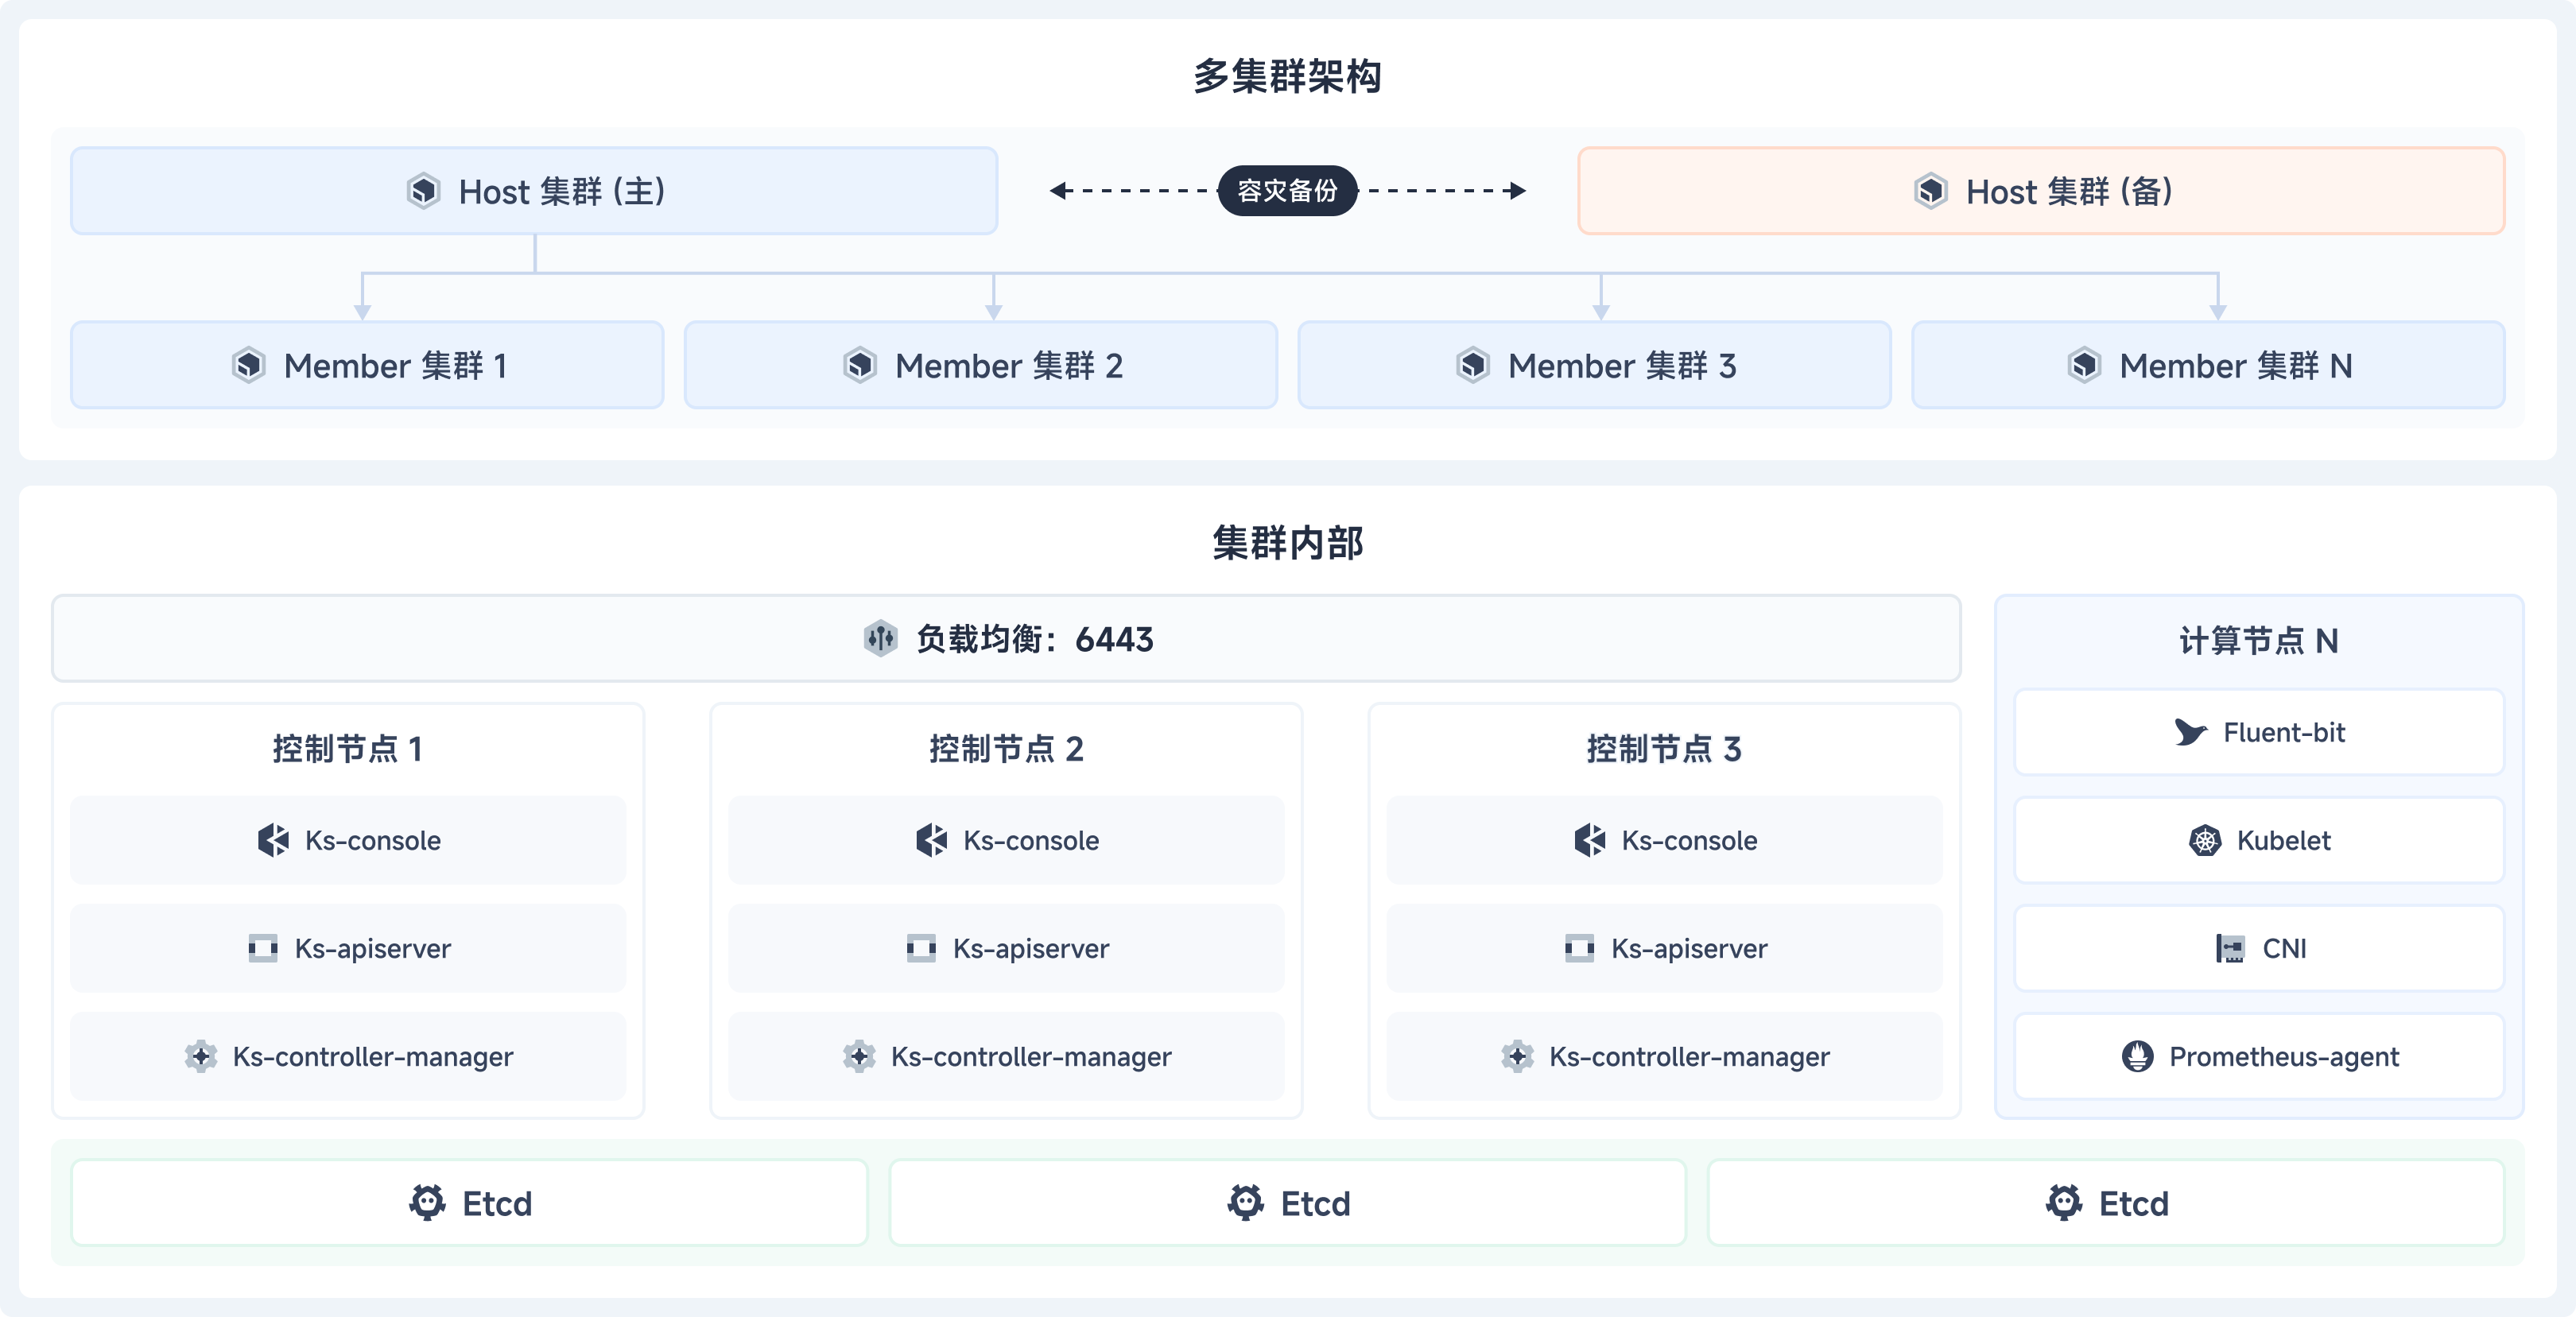Click the Prometheus-agent flame icon
Screen dimensions: 2576x1317
2137,1056
